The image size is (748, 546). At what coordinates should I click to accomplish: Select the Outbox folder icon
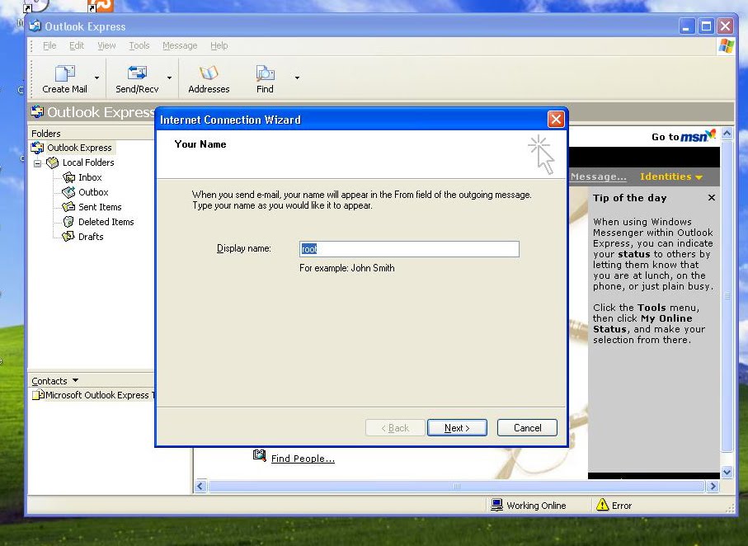point(68,192)
